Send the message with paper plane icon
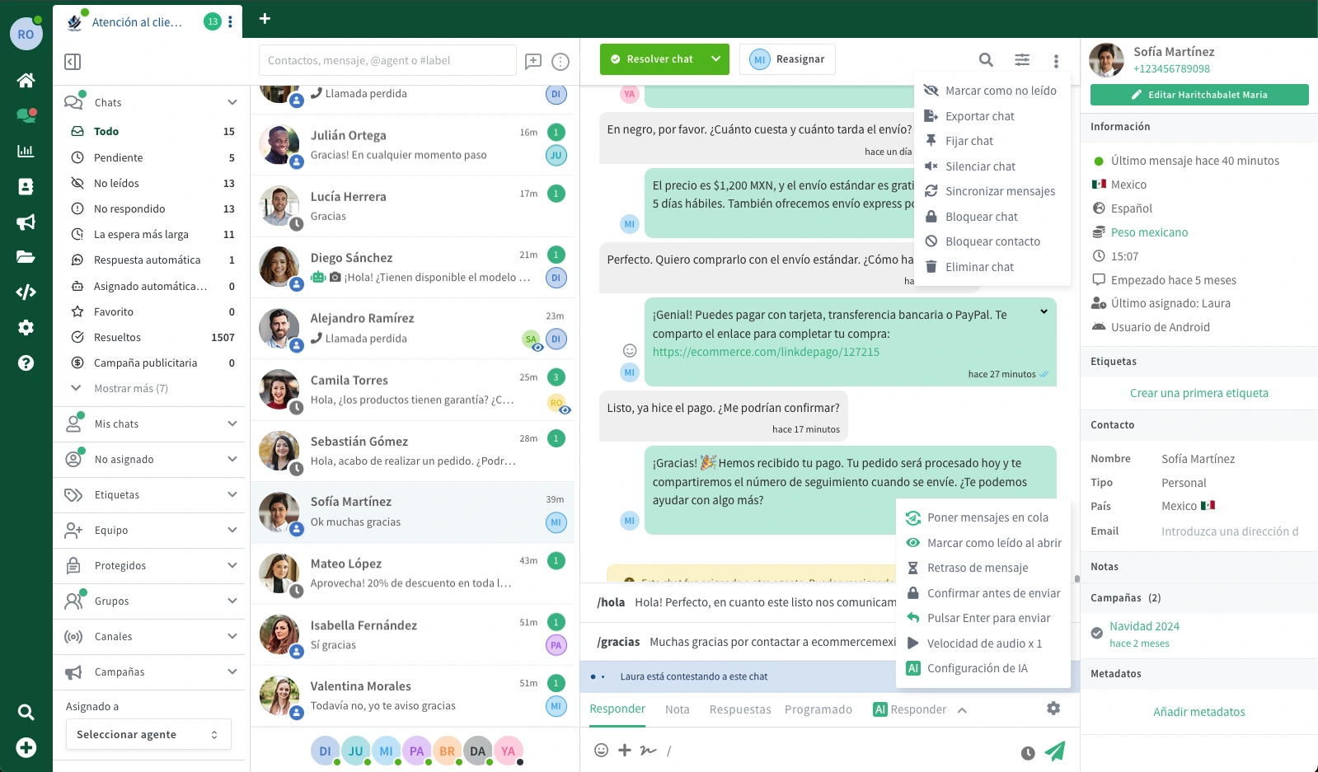 point(1055,751)
